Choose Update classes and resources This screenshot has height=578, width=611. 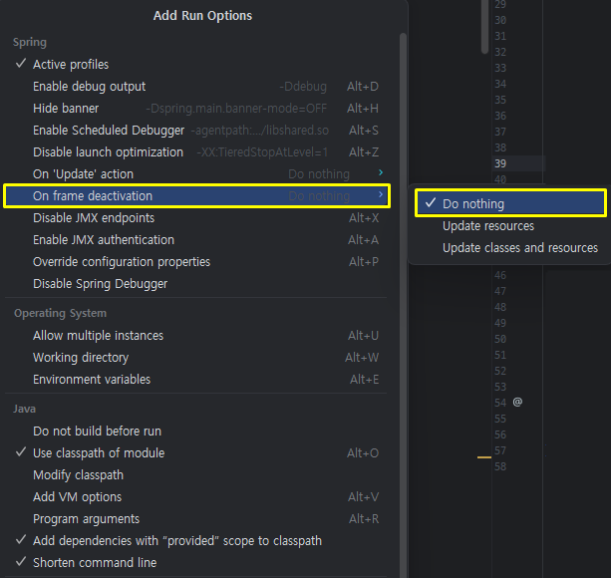[x=510, y=248]
